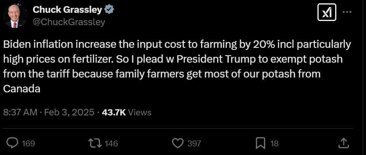Click the 18 bookmarks count
Image resolution: width=366 pixels, height=155 pixels.
(x=274, y=143)
